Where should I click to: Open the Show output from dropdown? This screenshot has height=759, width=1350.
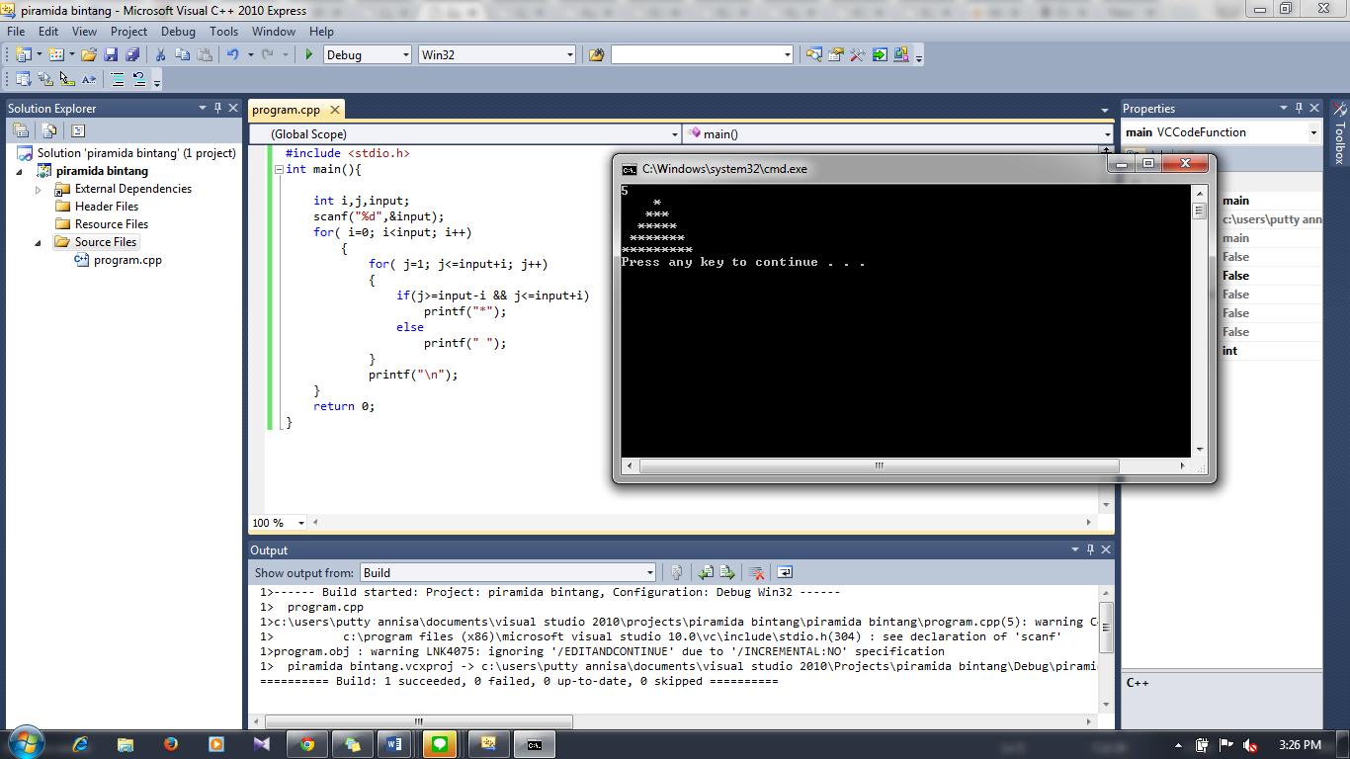coord(508,572)
